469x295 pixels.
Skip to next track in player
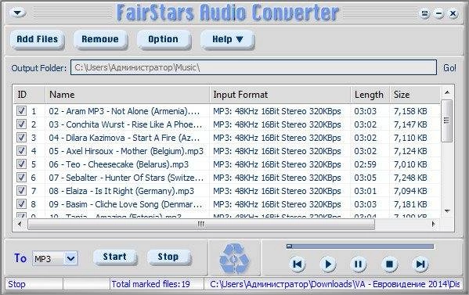pyautogui.click(x=420, y=264)
